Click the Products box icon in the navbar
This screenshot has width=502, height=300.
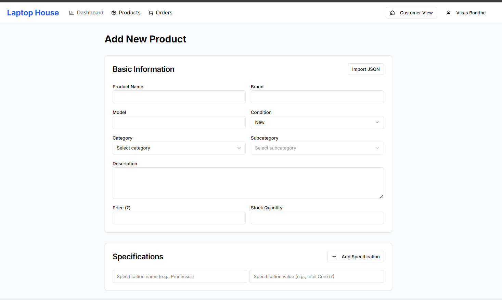(x=114, y=12)
